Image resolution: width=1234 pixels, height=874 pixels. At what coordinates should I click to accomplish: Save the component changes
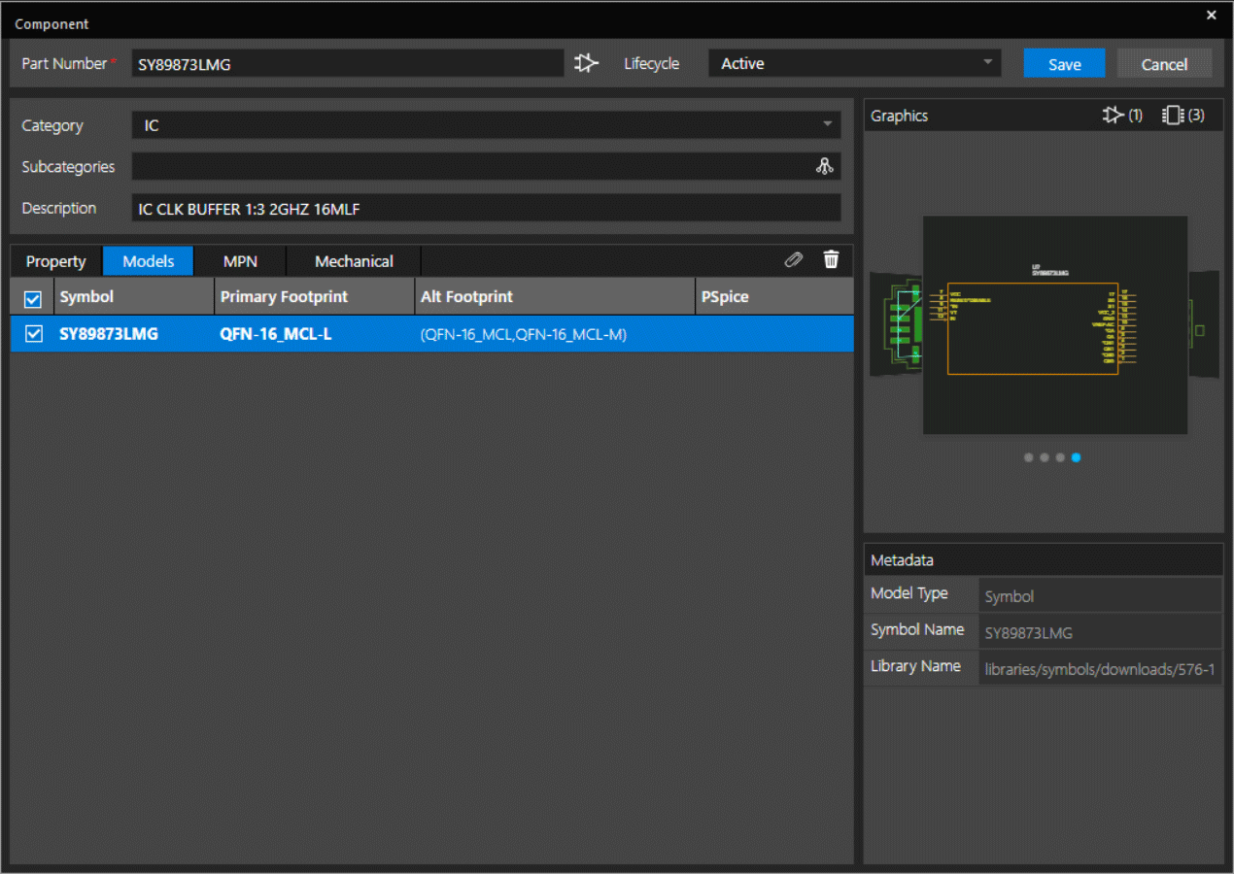1064,63
